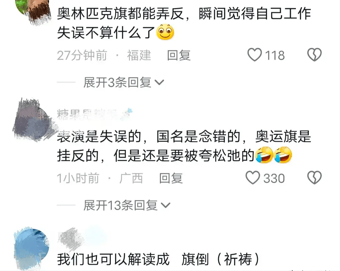Image resolution: width=340 pixels, height=271 pixels.
Task: Tap the laughing-crying emojis after 松弛的
Action: coord(274,155)
